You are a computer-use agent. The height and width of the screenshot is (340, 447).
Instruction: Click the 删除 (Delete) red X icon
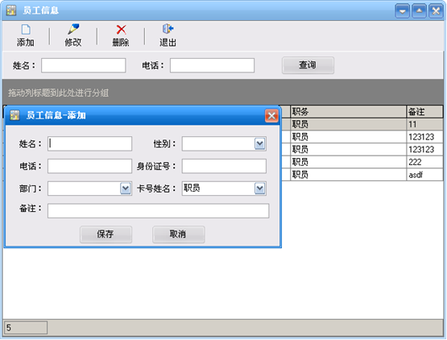pyautogui.click(x=121, y=29)
